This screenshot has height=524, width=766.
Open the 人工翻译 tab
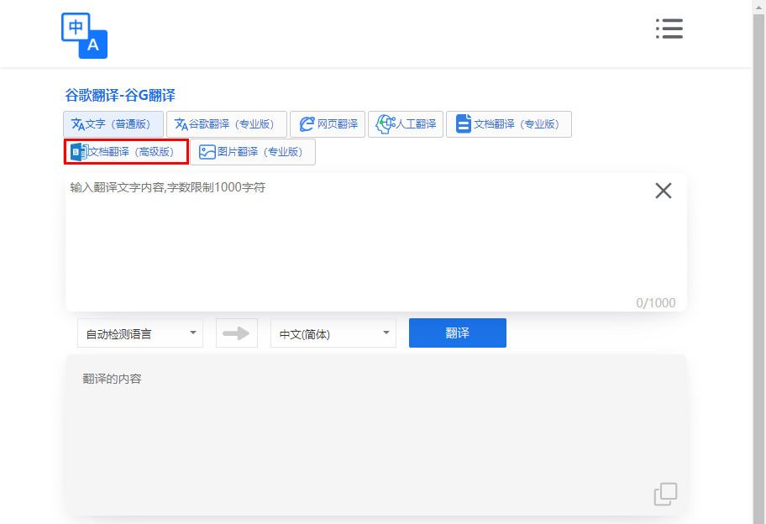pos(406,124)
